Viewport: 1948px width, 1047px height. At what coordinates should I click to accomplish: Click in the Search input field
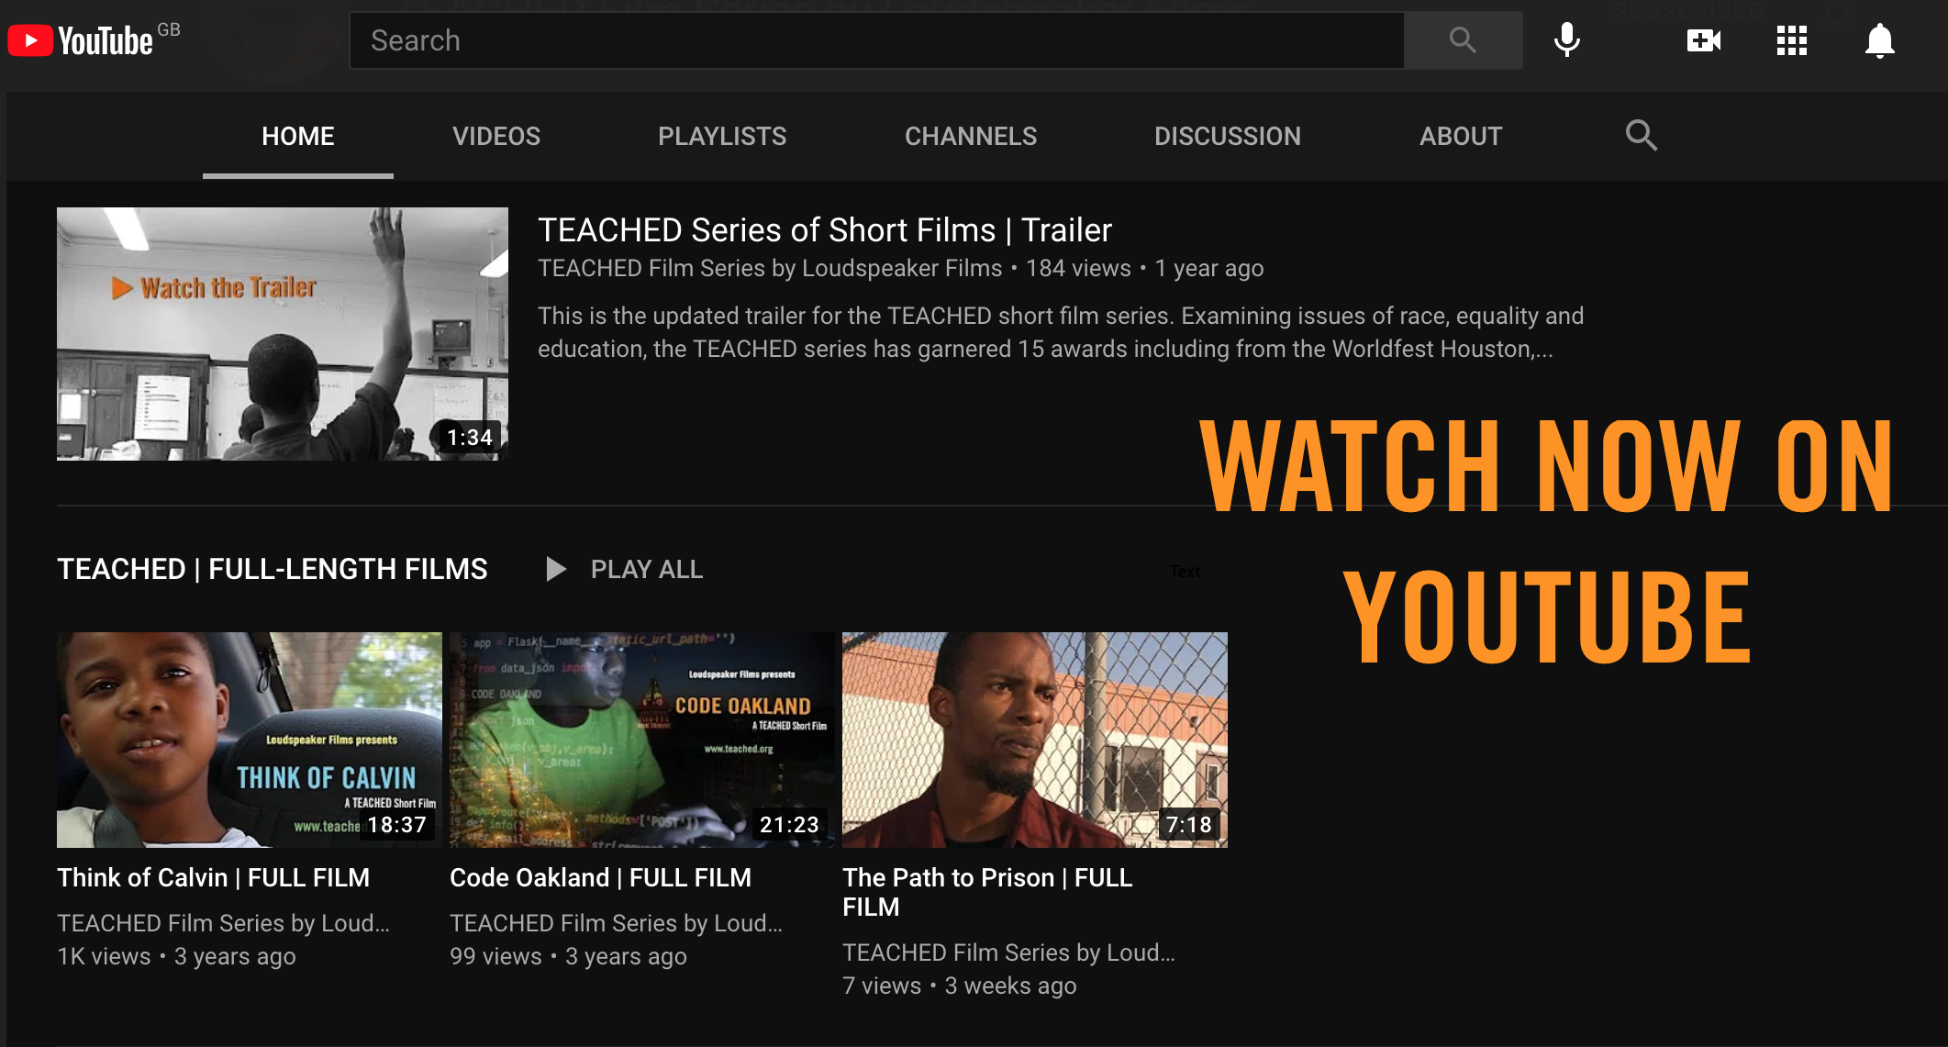tap(876, 40)
